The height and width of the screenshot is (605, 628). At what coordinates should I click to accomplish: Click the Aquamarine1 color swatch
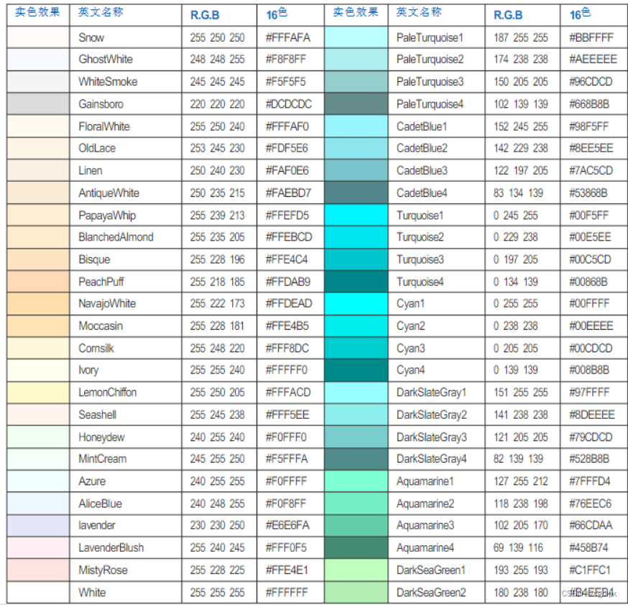[x=356, y=481]
